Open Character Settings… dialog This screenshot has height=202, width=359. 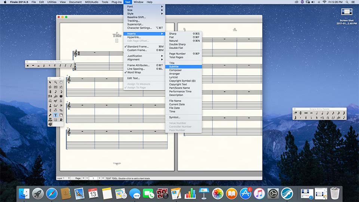(144, 28)
